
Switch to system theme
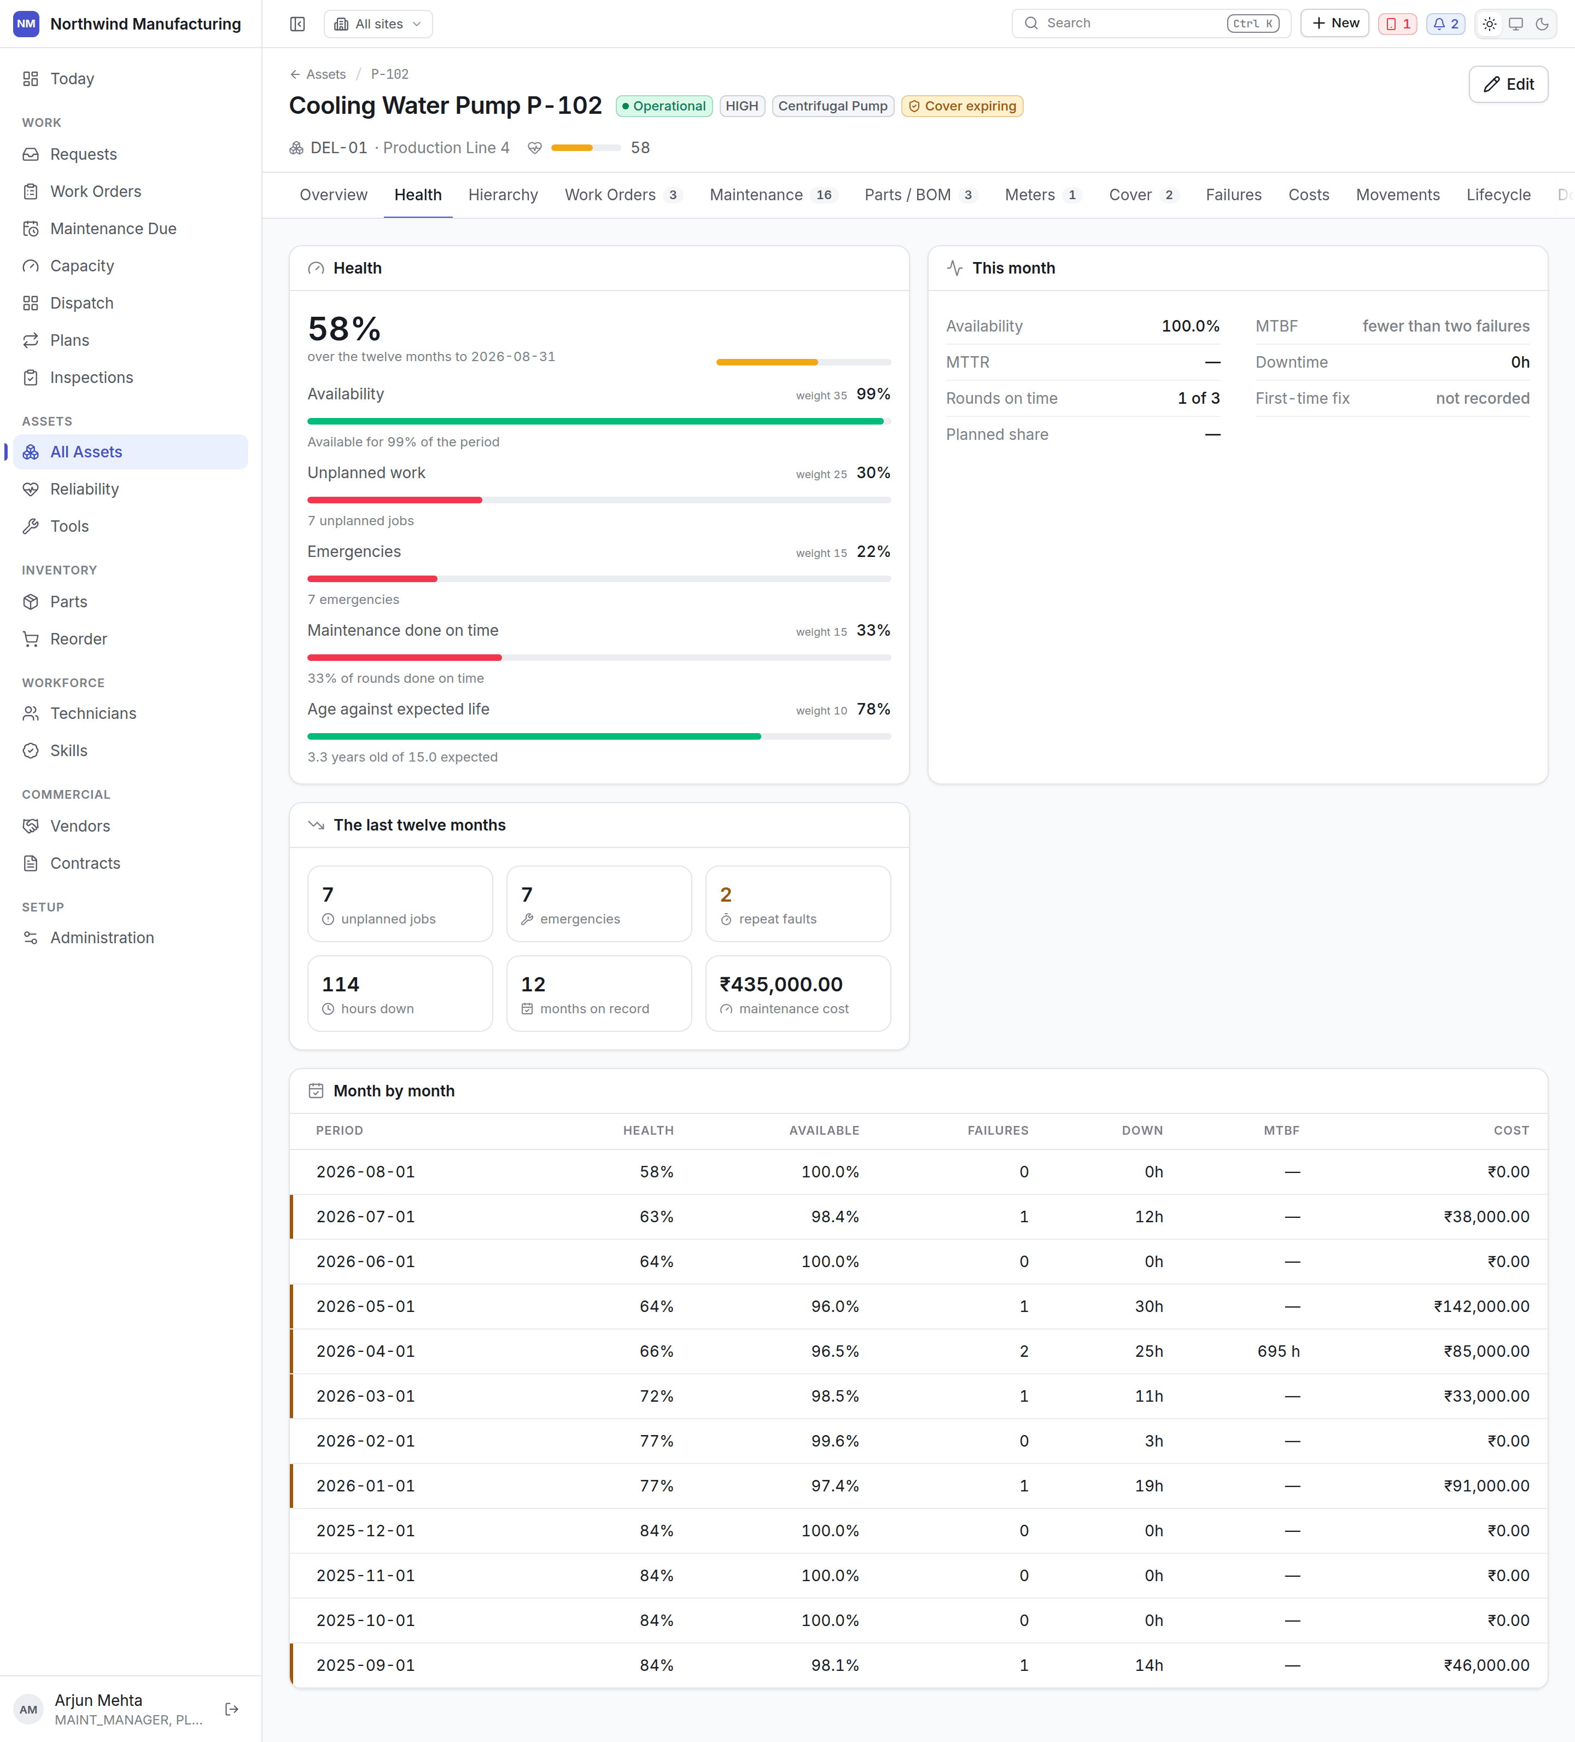[x=1515, y=24]
